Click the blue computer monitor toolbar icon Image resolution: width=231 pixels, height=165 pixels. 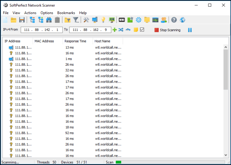coord(95,20)
